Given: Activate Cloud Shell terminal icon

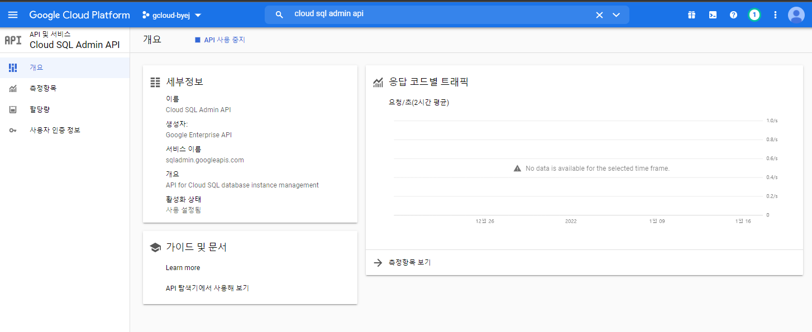Looking at the screenshot, I should 713,15.
